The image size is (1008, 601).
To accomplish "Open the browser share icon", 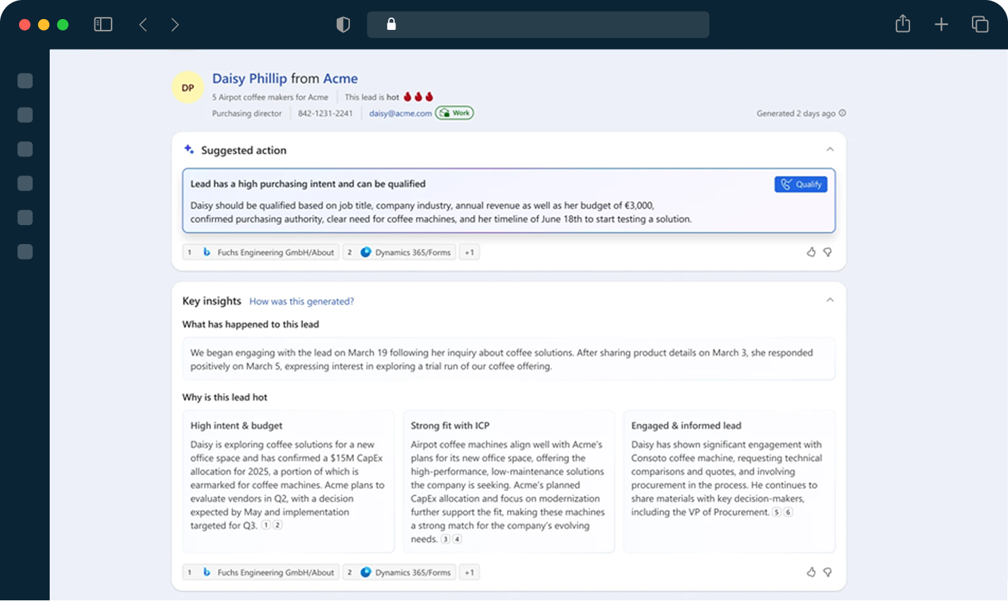I will click(x=903, y=24).
